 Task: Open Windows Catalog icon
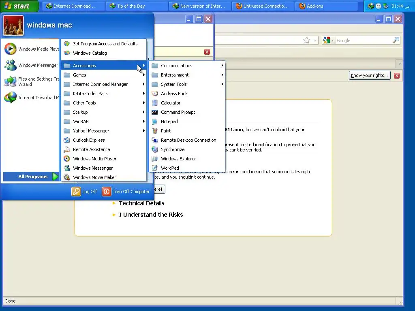click(x=67, y=53)
